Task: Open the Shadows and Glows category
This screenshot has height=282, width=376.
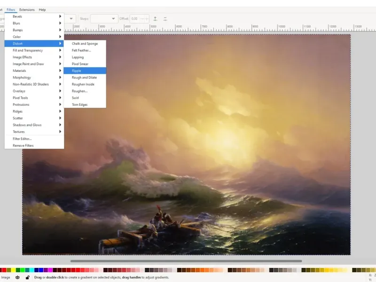Action: pos(34,125)
